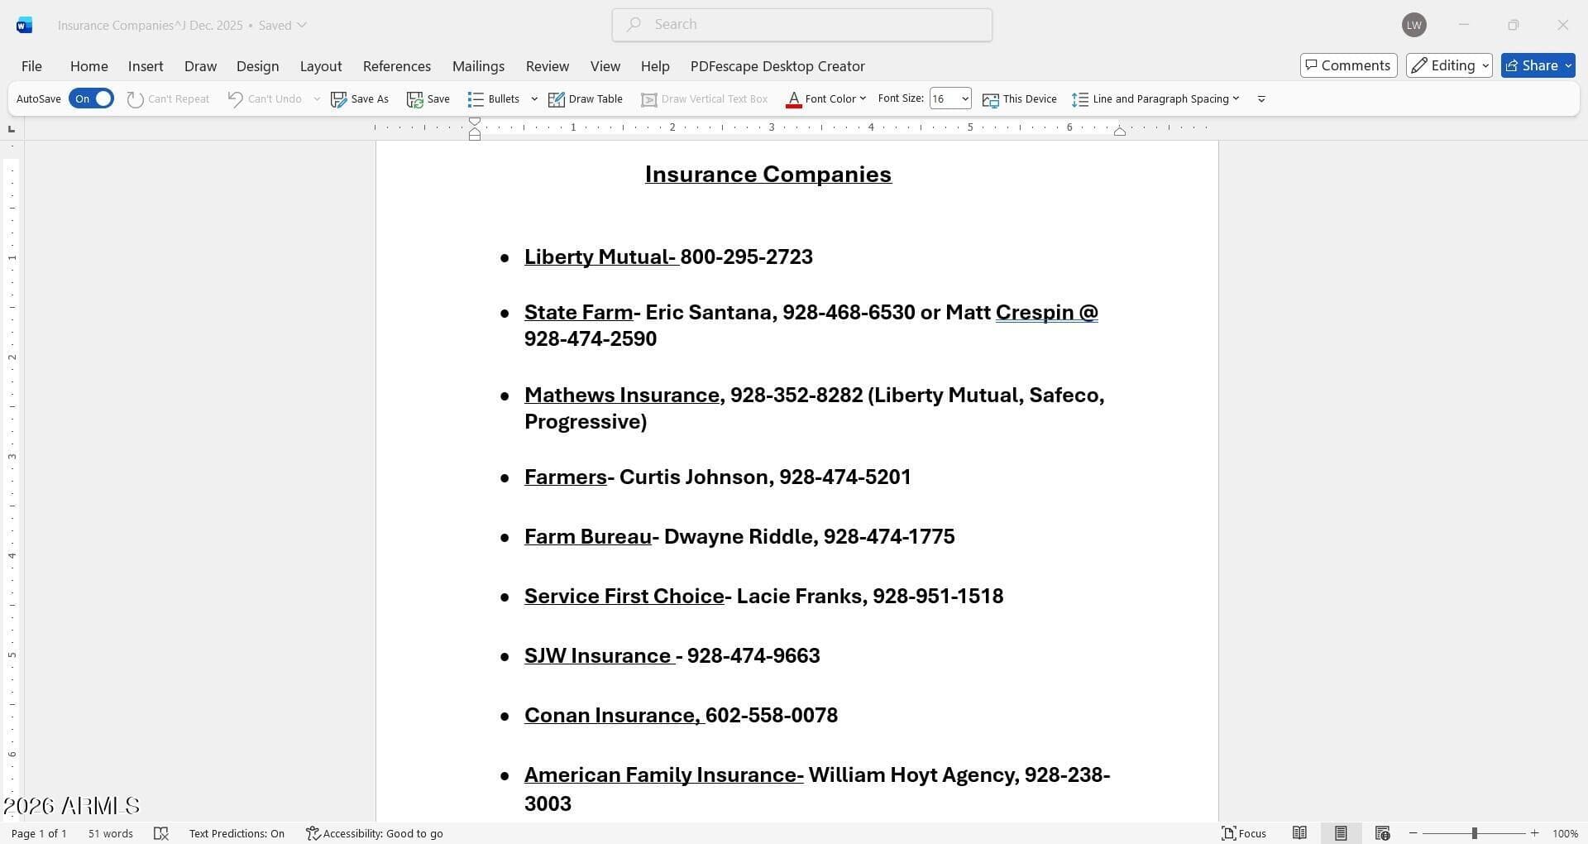
Task: Switch to Read Mode view icon
Action: coord(1299,833)
